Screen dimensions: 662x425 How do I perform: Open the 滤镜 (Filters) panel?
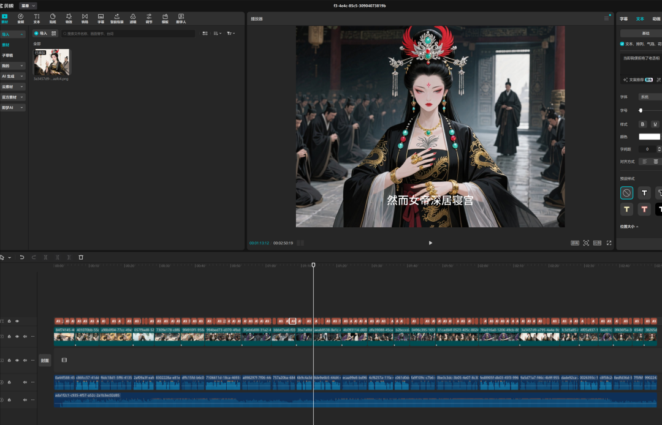pos(132,18)
